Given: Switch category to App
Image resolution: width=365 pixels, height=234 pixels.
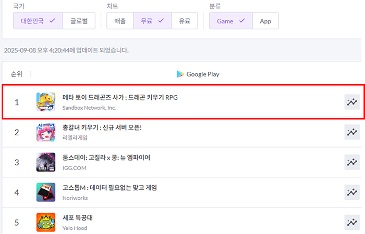Looking at the screenshot, I should coord(265,21).
